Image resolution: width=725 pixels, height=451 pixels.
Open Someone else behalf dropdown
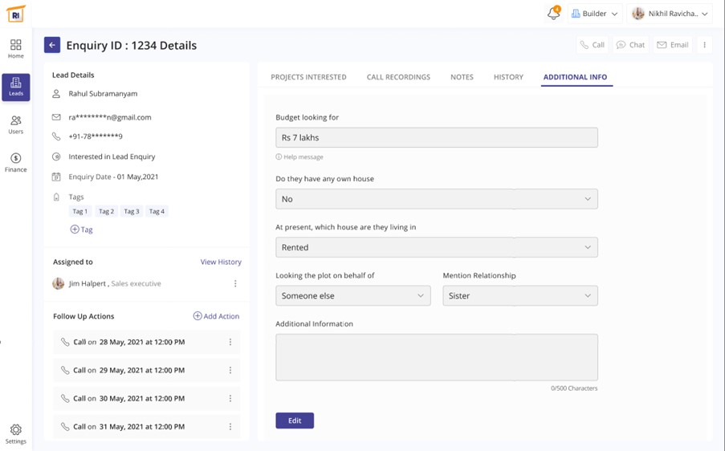pos(352,295)
